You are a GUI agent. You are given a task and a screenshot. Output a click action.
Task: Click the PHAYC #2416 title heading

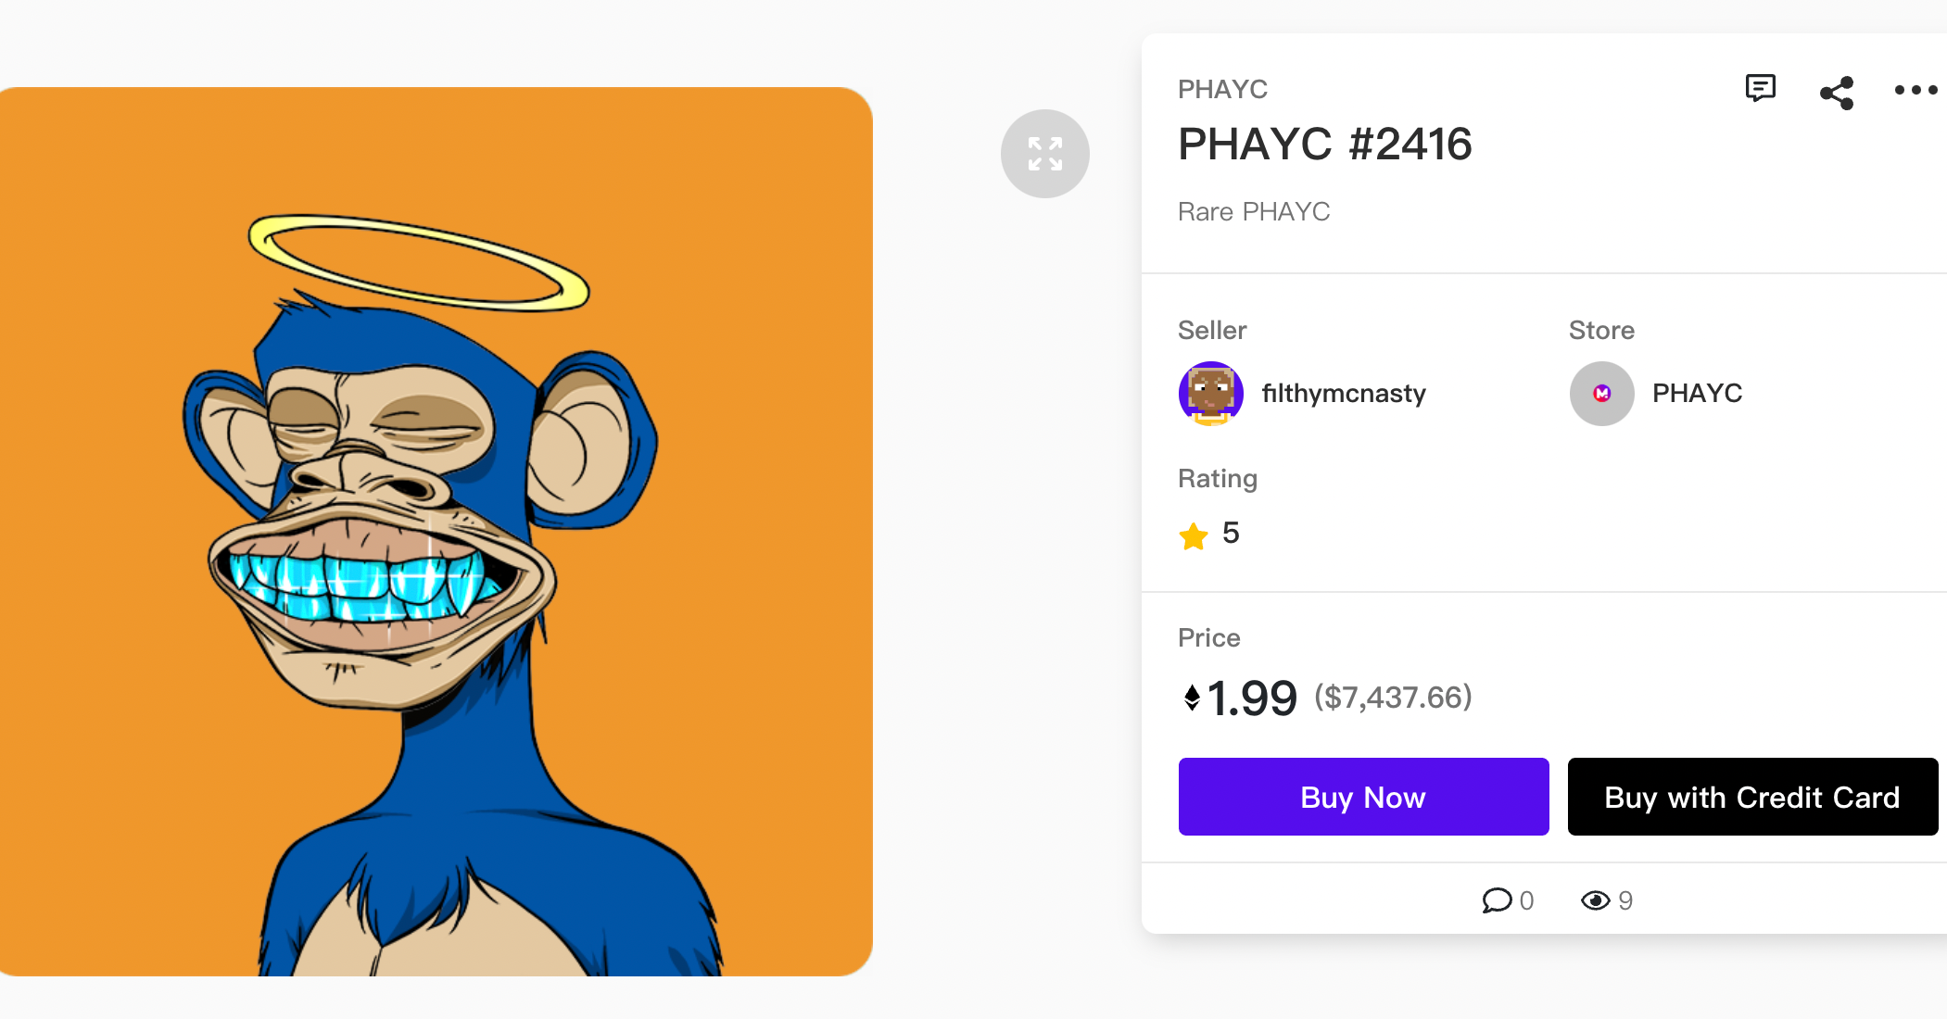coord(1324,145)
